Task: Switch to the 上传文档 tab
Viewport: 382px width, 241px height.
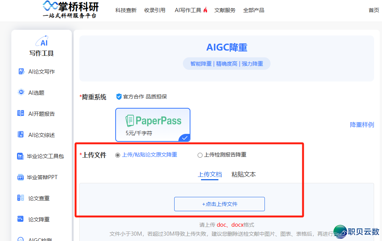Action: [x=210, y=175]
